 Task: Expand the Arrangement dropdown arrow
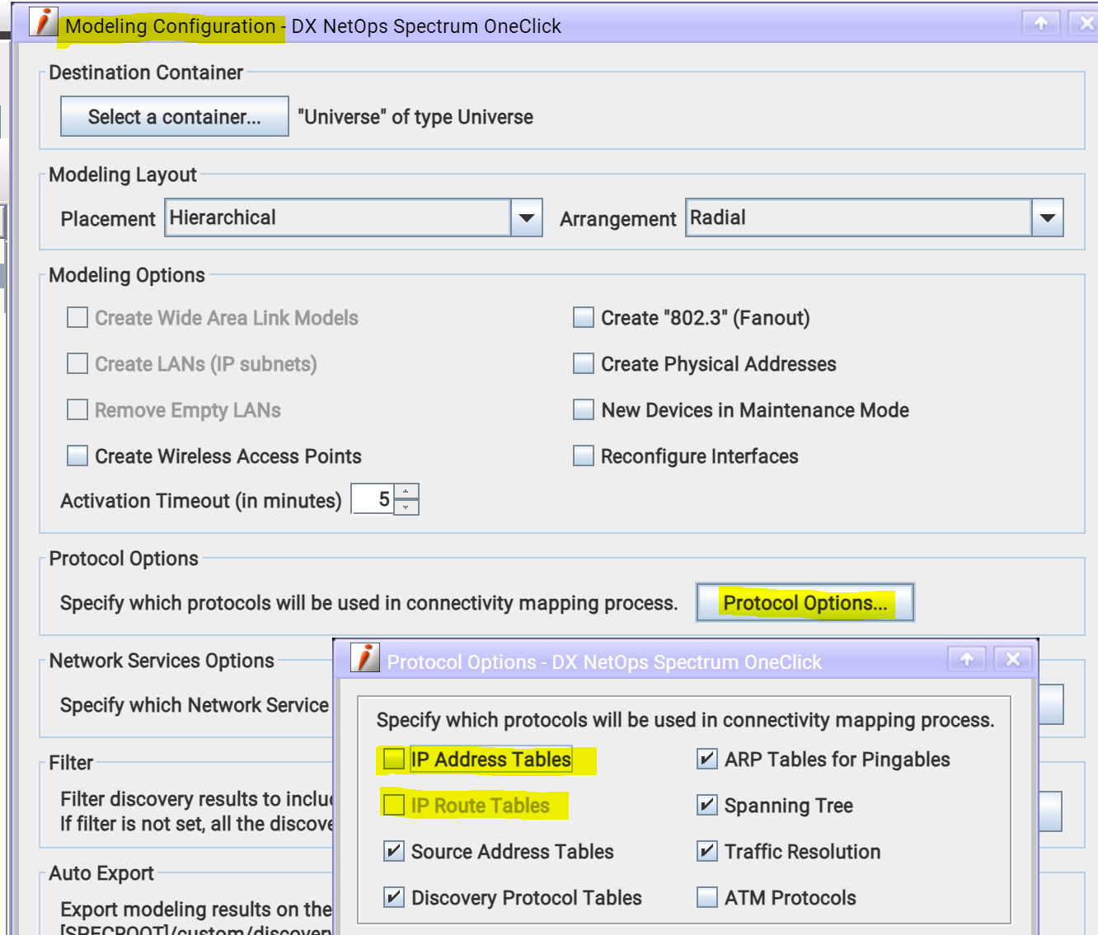tap(1047, 218)
